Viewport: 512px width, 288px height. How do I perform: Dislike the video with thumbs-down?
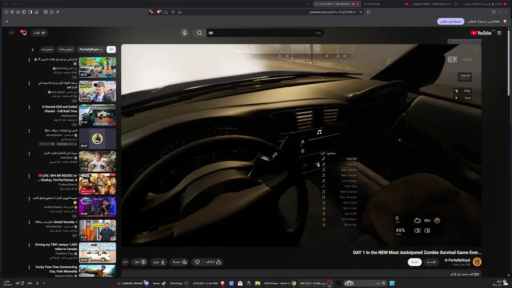tap(197, 262)
